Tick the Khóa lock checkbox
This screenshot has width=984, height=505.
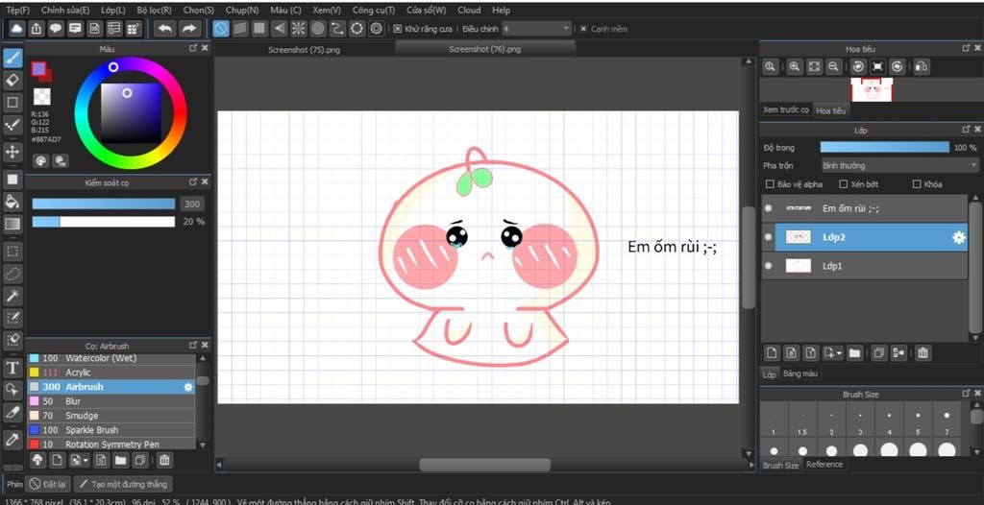917,184
